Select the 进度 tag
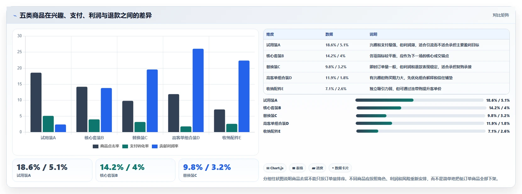The image size is (522, 194). point(317,168)
